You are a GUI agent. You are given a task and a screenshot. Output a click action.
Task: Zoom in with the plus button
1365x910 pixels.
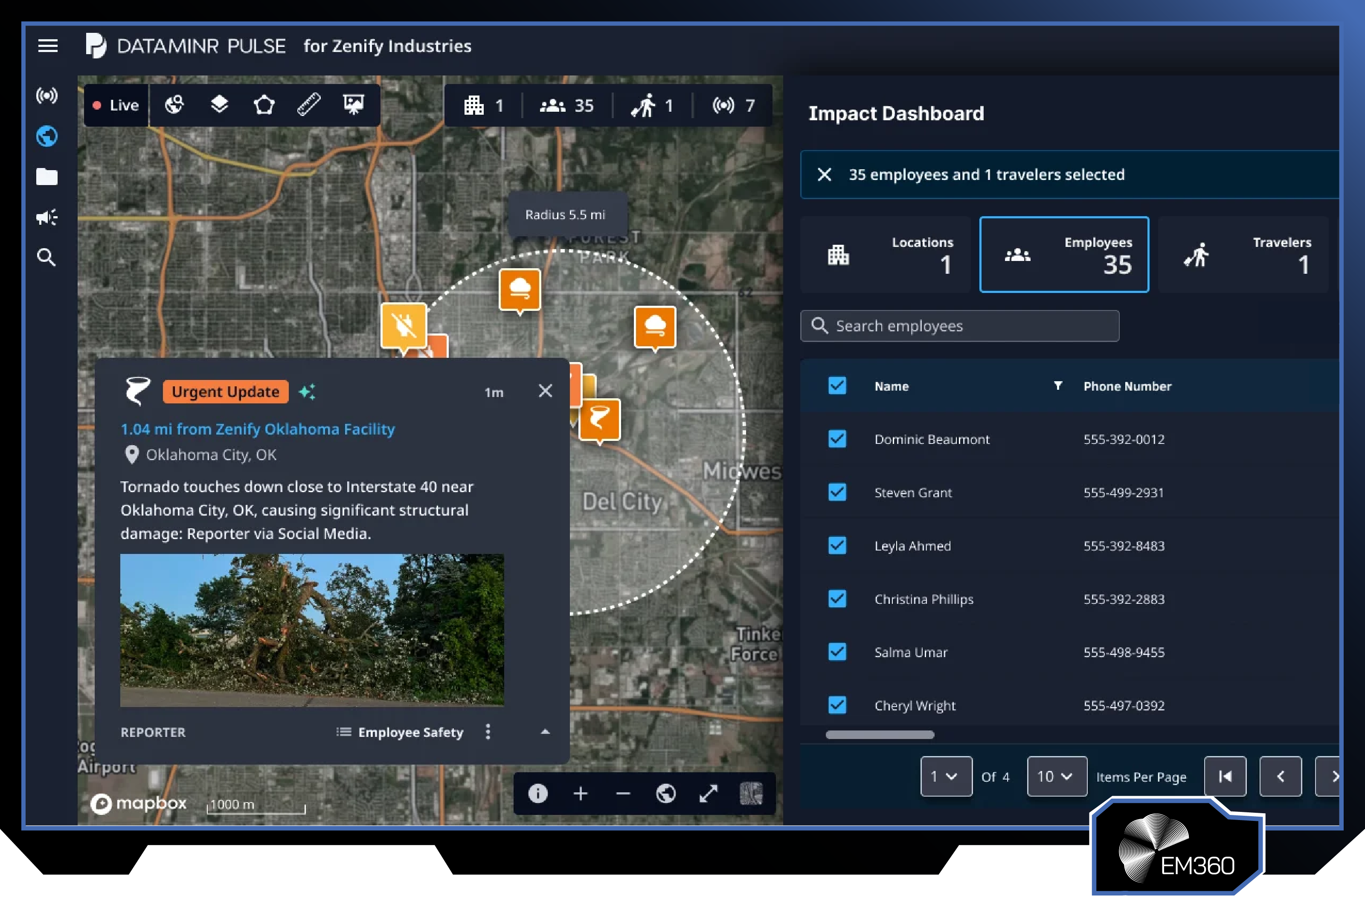coord(581,793)
